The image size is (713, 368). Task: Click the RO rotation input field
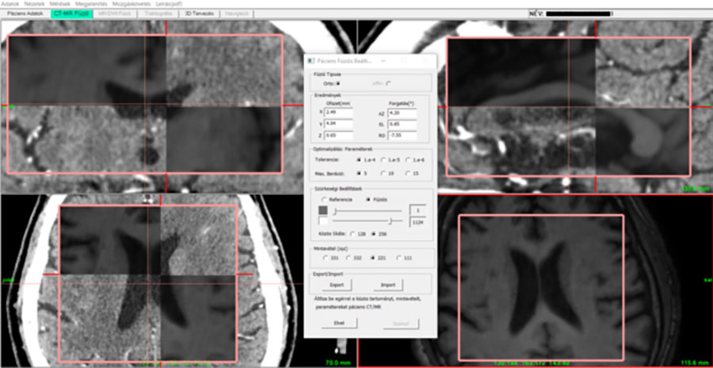(402, 136)
